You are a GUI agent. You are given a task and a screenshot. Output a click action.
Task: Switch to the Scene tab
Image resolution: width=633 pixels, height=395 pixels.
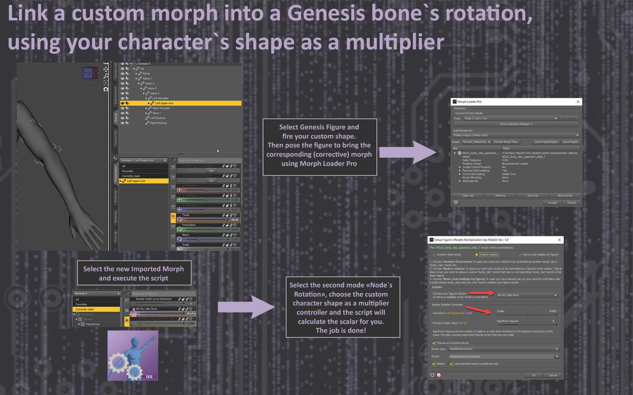pyautogui.click(x=116, y=117)
